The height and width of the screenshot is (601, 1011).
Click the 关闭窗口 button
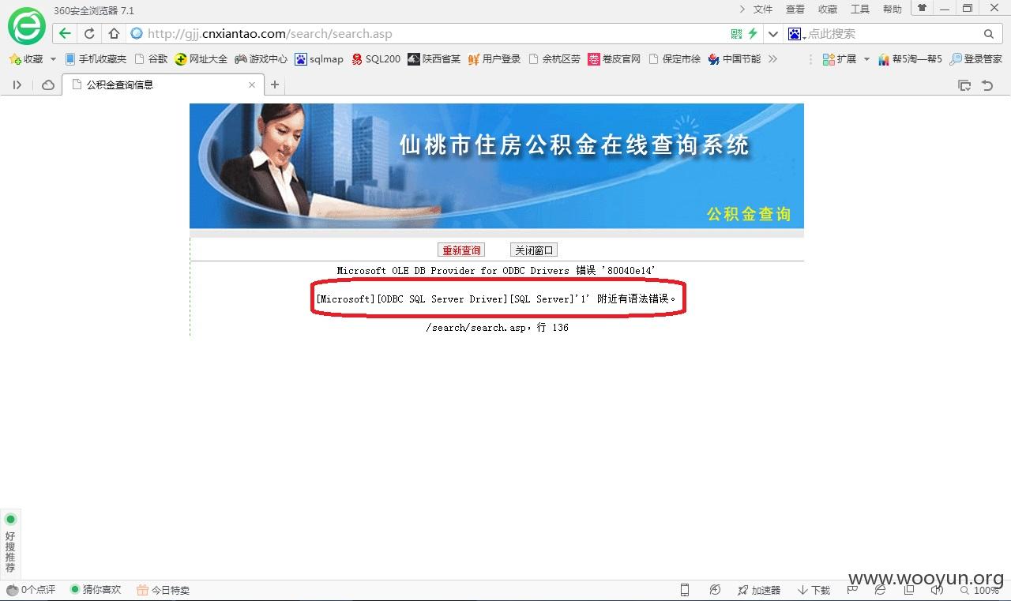tap(534, 250)
